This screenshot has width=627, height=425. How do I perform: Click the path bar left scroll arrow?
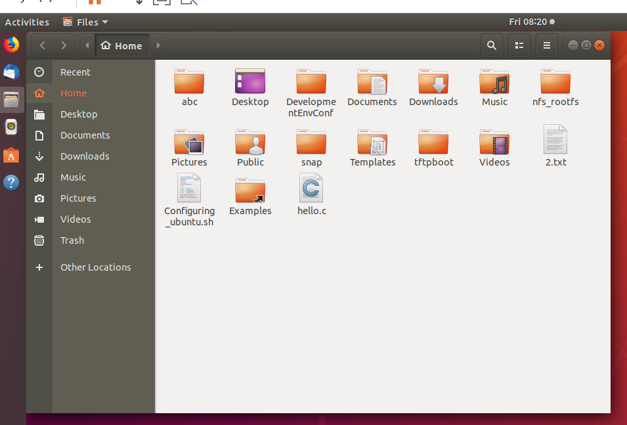(x=87, y=45)
